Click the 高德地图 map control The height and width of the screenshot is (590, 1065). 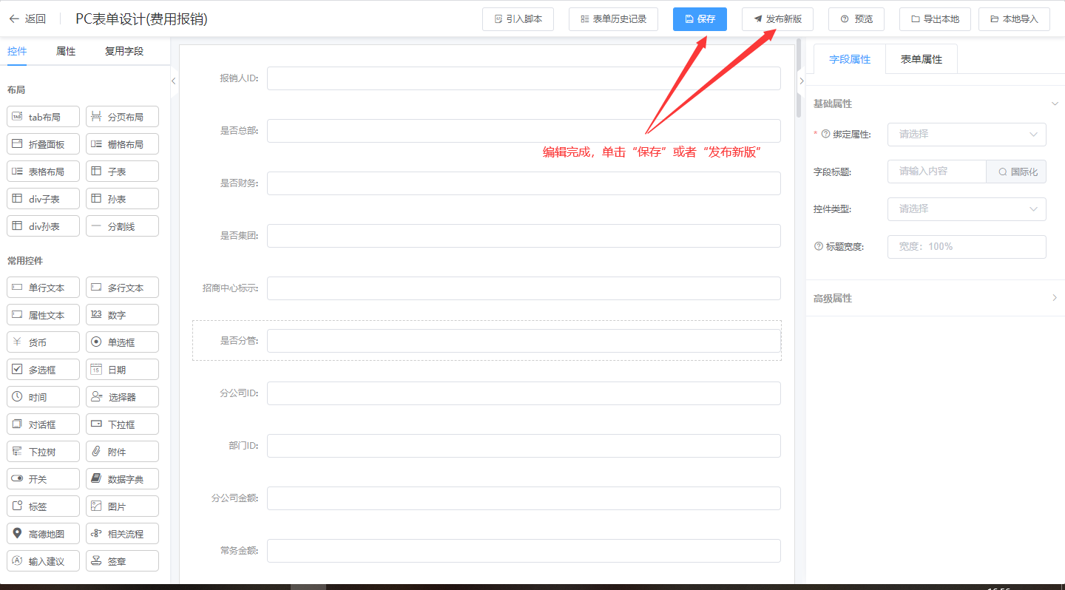pyautogui.click(x=43, y=534)
